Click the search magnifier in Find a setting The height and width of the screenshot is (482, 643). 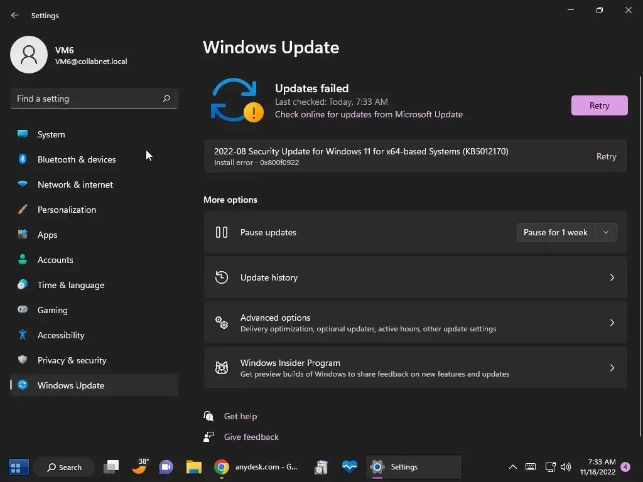coord(166,99)
